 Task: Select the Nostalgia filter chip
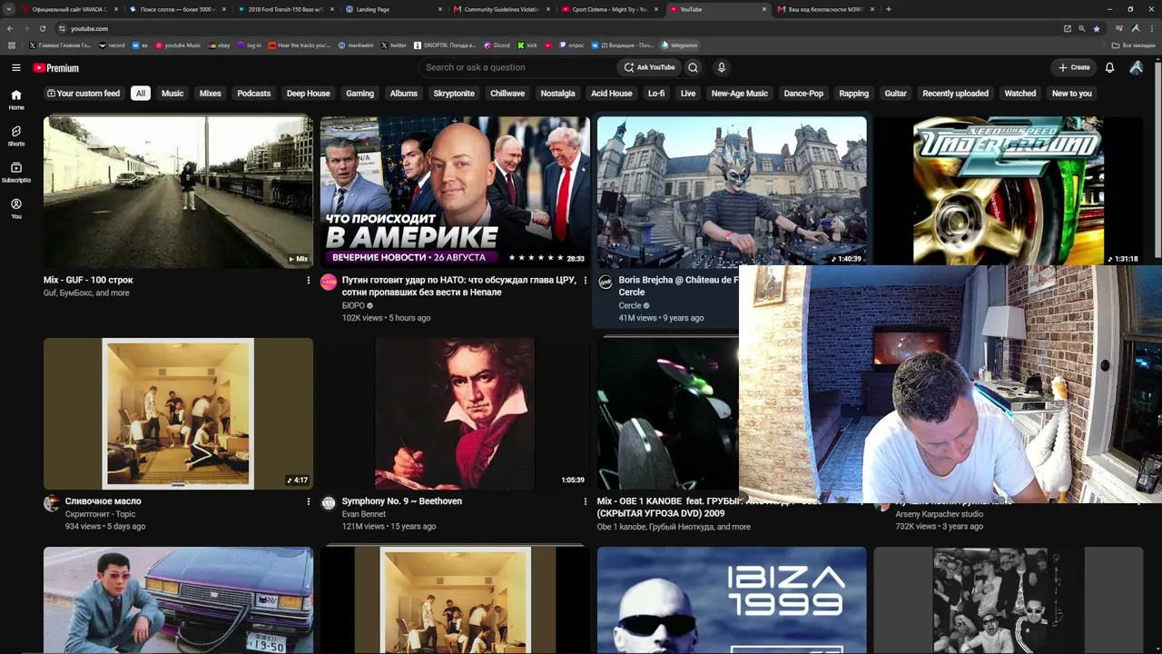[x=558, y=94]
